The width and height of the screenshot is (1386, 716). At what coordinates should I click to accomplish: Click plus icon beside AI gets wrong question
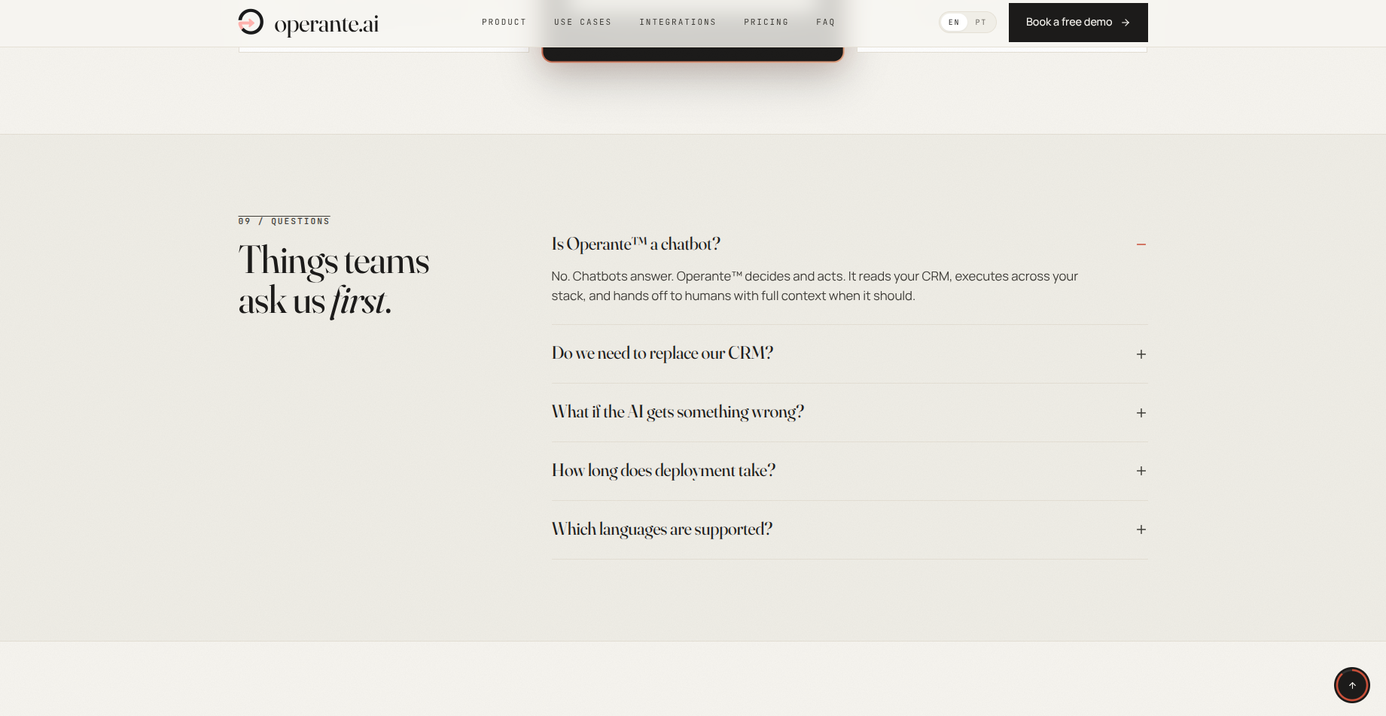[1141, 413]
